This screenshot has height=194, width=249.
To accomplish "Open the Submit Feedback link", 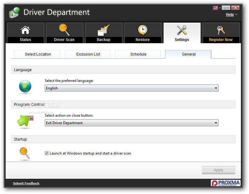I will [x=26, y=183].
